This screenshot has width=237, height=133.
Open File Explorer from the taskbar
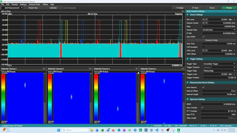point(92,130)
